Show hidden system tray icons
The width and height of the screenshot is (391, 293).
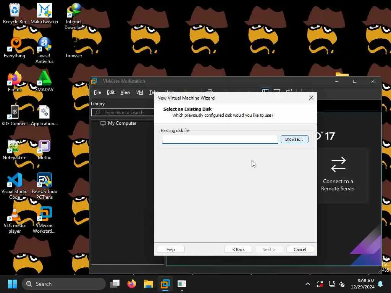click(x=308, y=284)
